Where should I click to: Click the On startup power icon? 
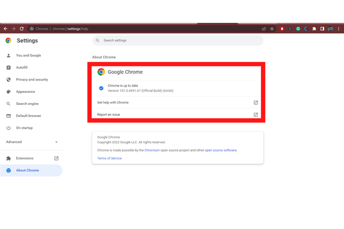coord(9,128)
